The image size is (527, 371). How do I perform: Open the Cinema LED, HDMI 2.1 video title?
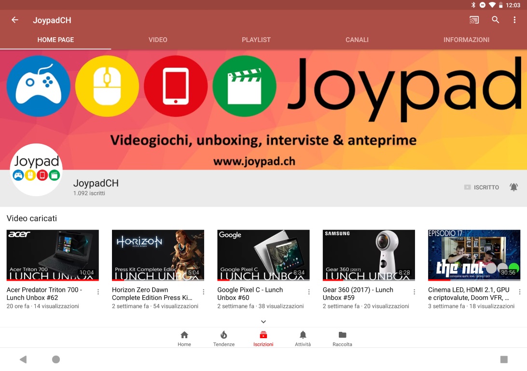[469, 294]
